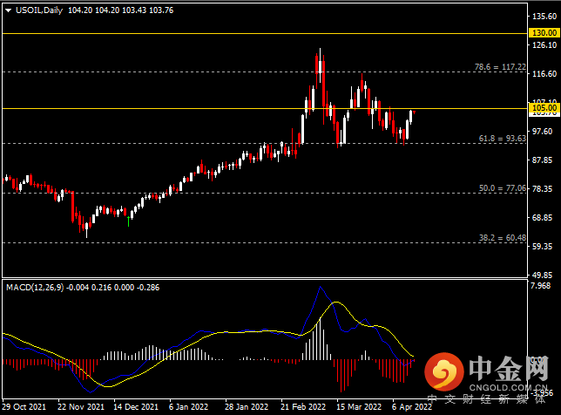Viewport: 561px width, 415px height.
Task: Select date label 6 Apr 2022
Action: pyautogui.click(x=412, y=407)
